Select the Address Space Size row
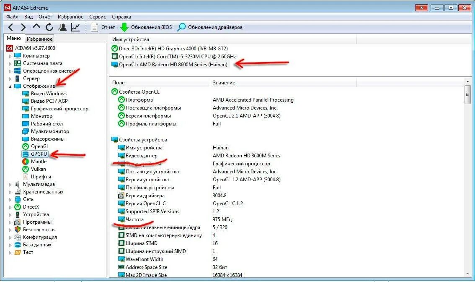This screenshot has height=282, width=475. coord(287,267)
